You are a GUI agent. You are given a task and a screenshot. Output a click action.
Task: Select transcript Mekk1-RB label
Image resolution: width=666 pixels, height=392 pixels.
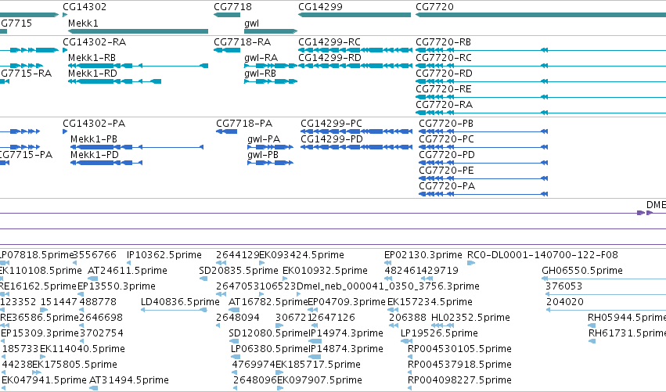coord(92,58)
